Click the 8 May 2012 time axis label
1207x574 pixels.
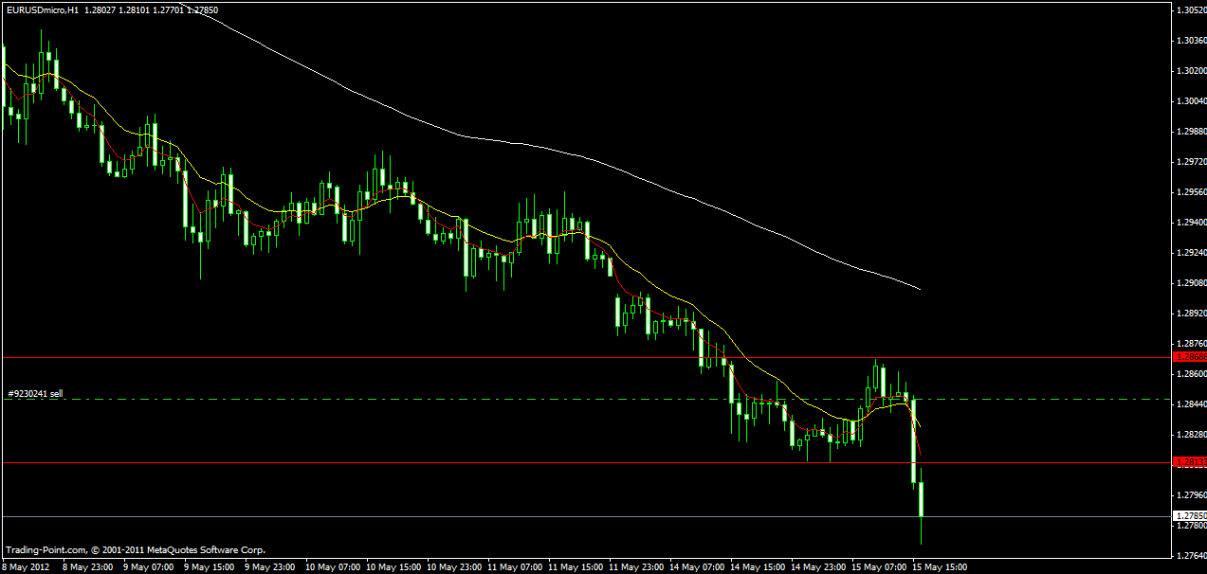click(27, 565)
